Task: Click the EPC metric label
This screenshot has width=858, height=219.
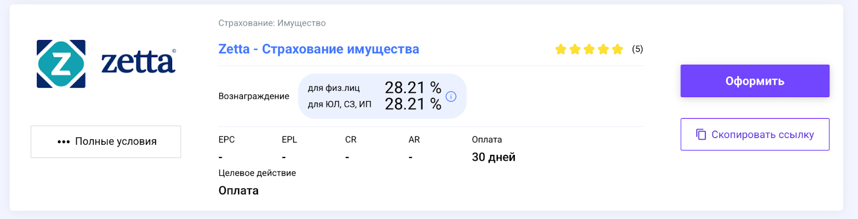Action: click(227, 139)
